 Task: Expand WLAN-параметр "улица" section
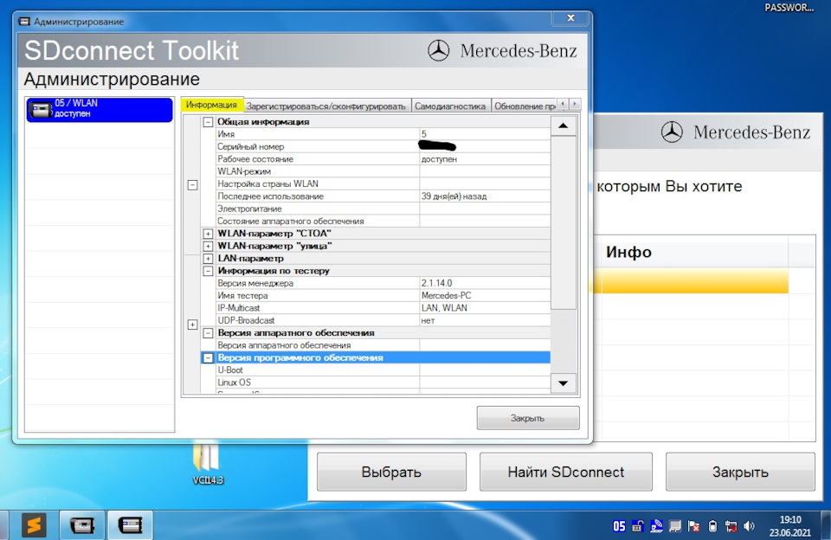(x=209, y=246)
